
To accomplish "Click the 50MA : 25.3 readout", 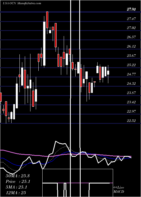I will [x=17, y=176].
